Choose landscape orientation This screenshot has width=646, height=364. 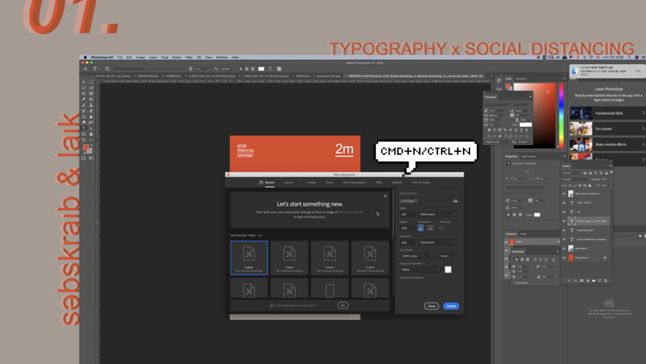tap(430, 228)
